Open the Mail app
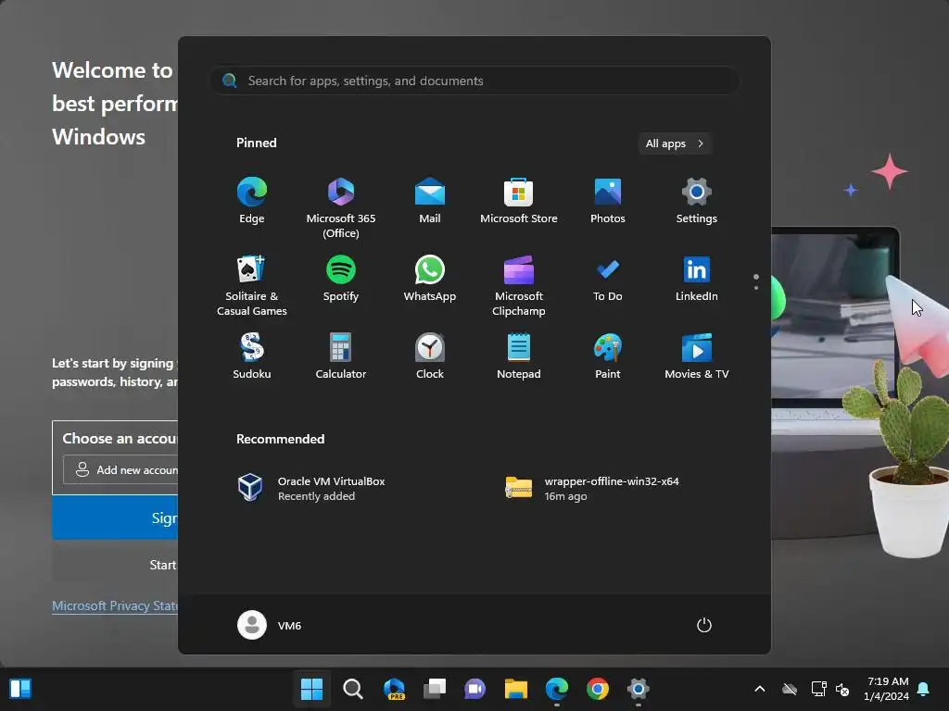The height and width of the screenshot is (711, 949). click(x=430, y=201)
